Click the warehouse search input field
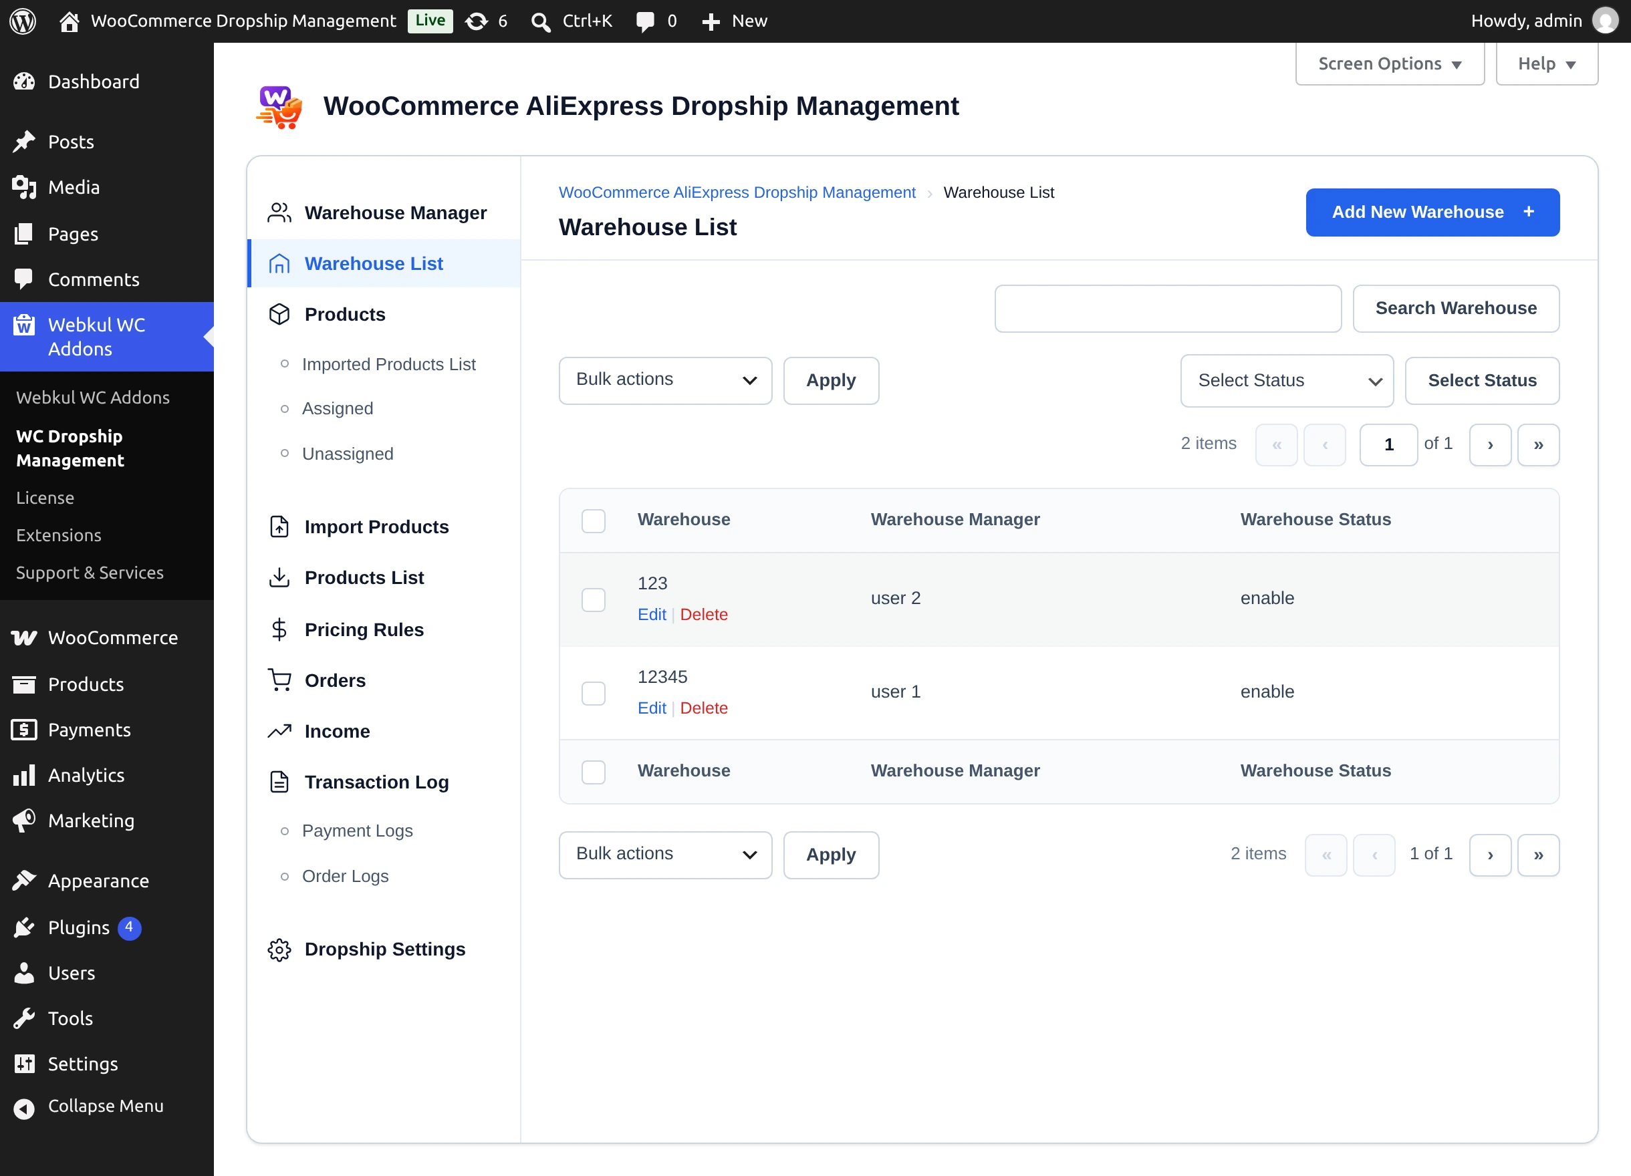The height and width of the screenshot is (1176, 1631). point(1168,309)
